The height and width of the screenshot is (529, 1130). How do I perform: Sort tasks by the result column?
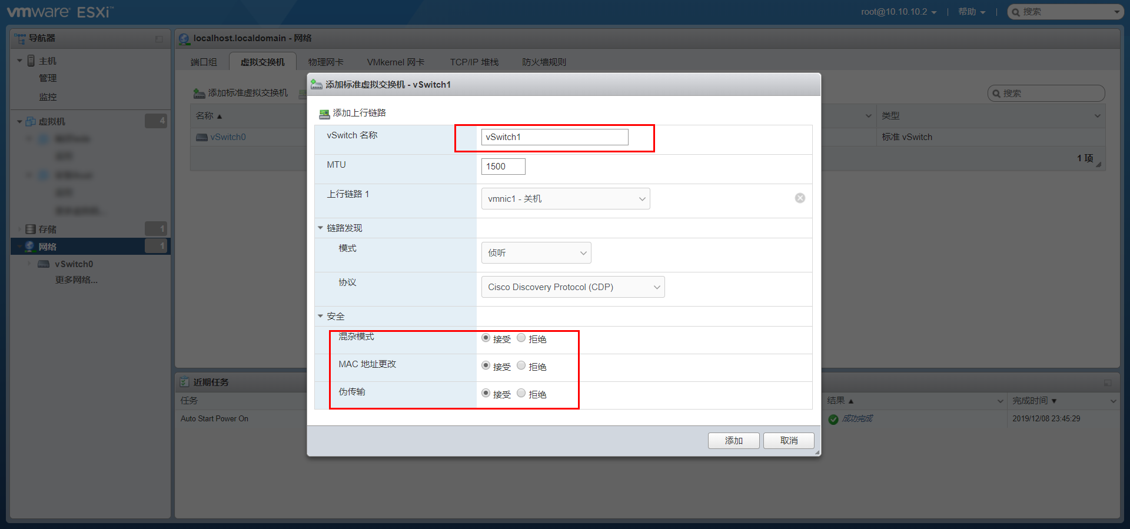(840, 401)
